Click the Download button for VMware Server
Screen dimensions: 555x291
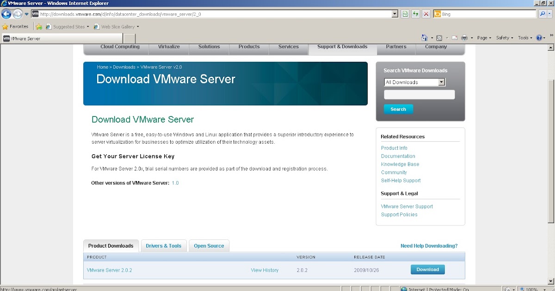pyautogui.click(x=428, y=269)
